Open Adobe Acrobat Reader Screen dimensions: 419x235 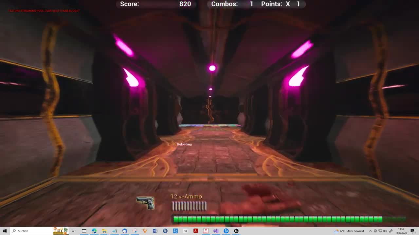coord(196,231)
